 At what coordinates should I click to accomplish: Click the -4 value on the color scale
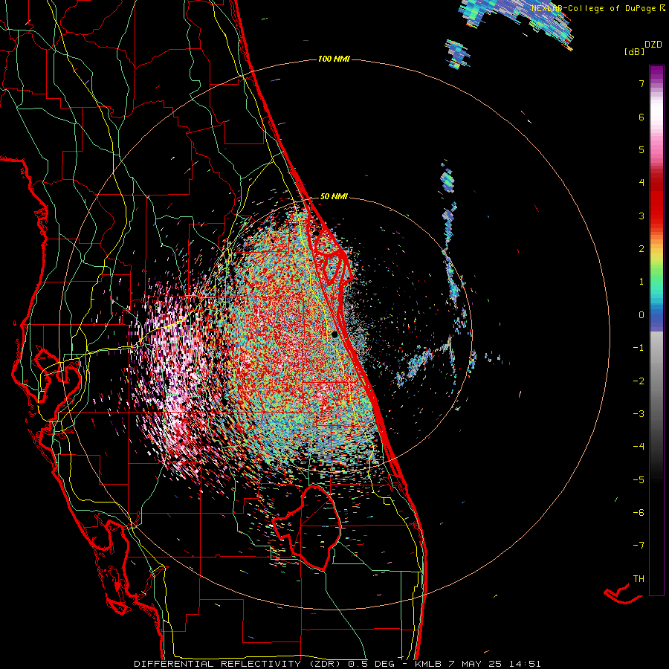(639, 447)
